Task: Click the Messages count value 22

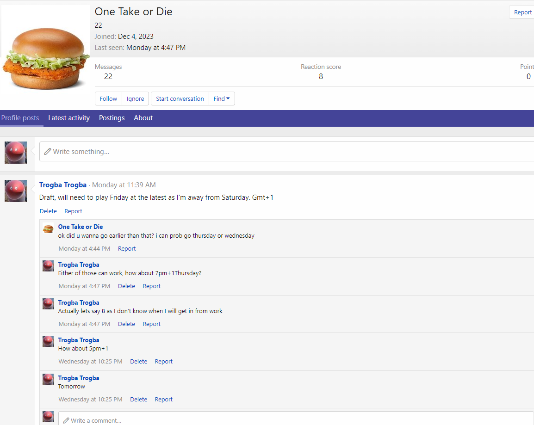Action: pos(108,77)
